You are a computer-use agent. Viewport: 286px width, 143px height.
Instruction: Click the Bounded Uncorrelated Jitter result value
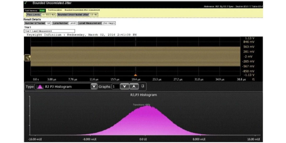pos(94,15)
